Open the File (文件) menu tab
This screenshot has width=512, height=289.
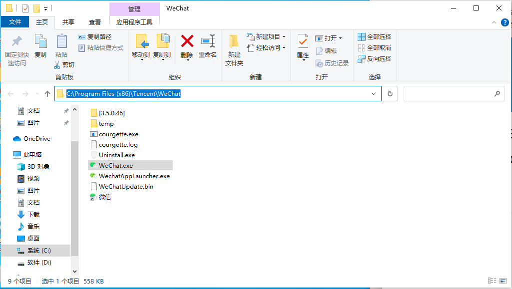15,22
